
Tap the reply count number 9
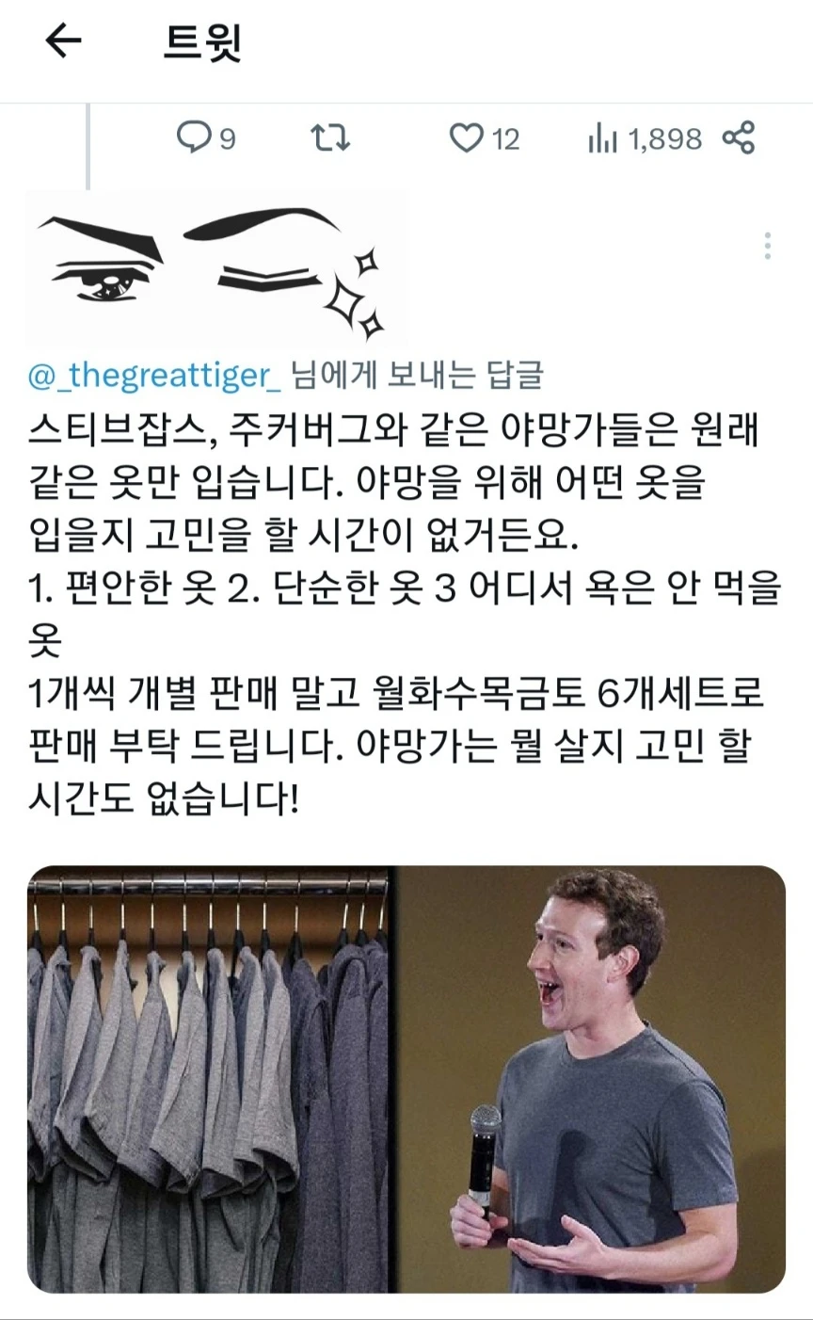tap(228, 139)
